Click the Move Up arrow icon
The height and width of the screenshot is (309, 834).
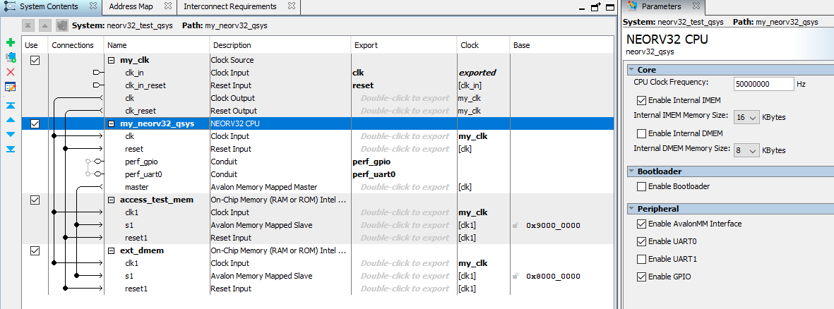10,119
